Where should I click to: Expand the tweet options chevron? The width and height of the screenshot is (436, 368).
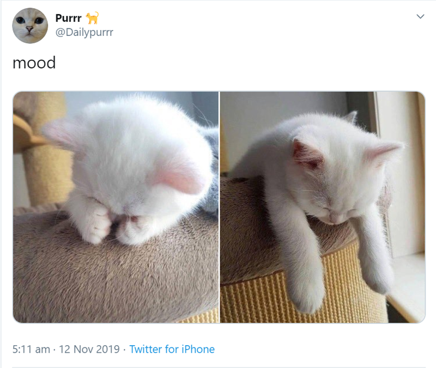coord(420,17)
